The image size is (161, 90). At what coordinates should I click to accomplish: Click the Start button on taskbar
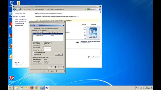(x=11, y=88)
